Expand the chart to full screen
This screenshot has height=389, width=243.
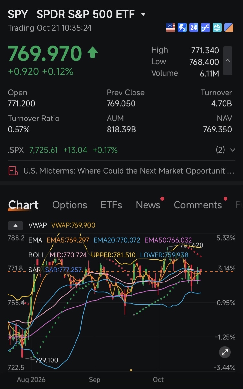pyautogui.click(x=225, y=352)
